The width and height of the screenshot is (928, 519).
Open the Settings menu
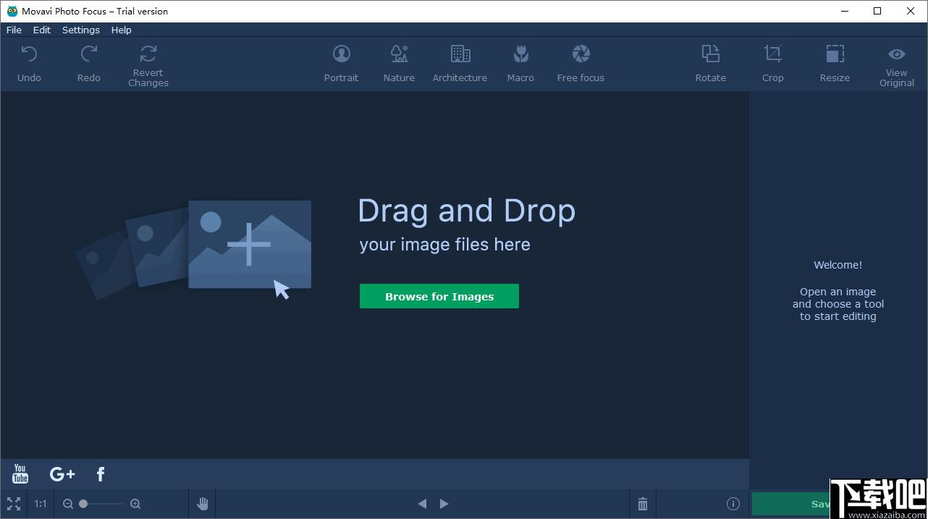pyautogui.click(x=81, y=30)
